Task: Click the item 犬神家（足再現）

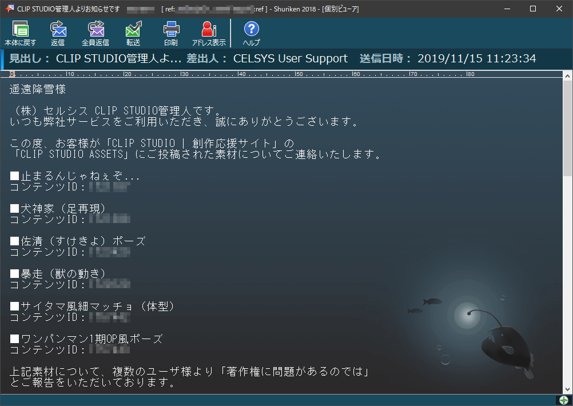Action: [x=58, y=209]
